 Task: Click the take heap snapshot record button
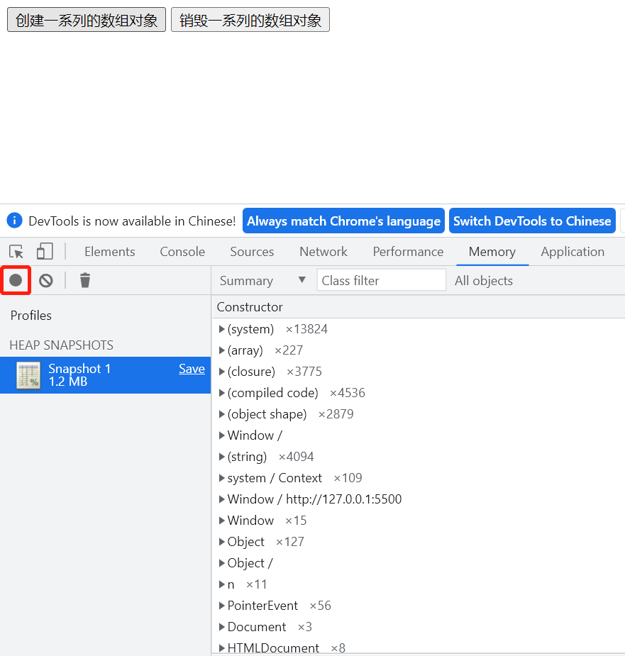(16, 281)
